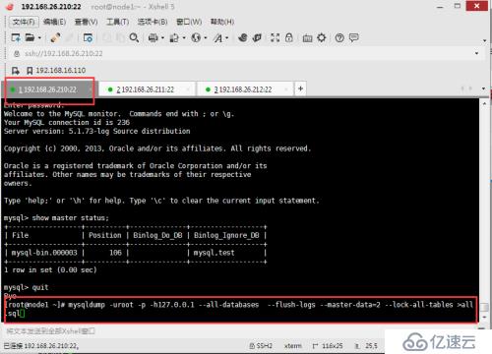Open the 工具(T) menu
Screen dimensions: 492x354
pos(117,22)
